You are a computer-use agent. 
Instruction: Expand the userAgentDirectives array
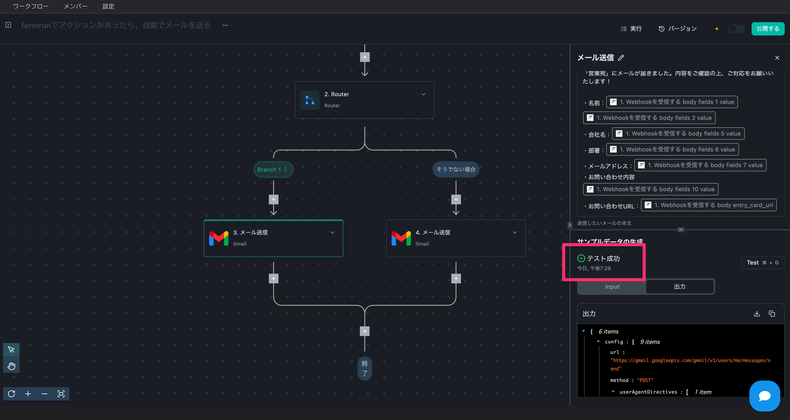tap(613, 392)
